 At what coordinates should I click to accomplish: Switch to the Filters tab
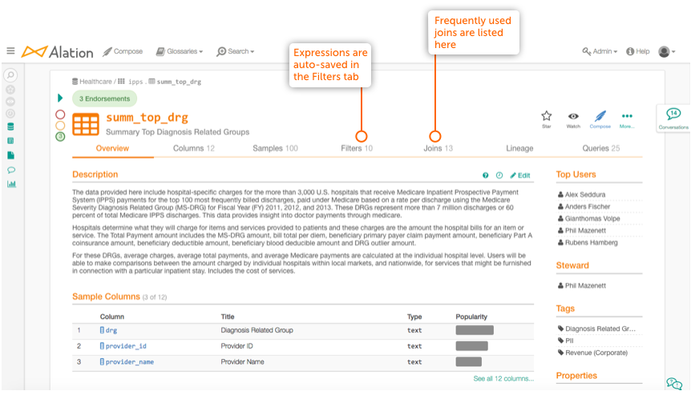coord(357,148)
